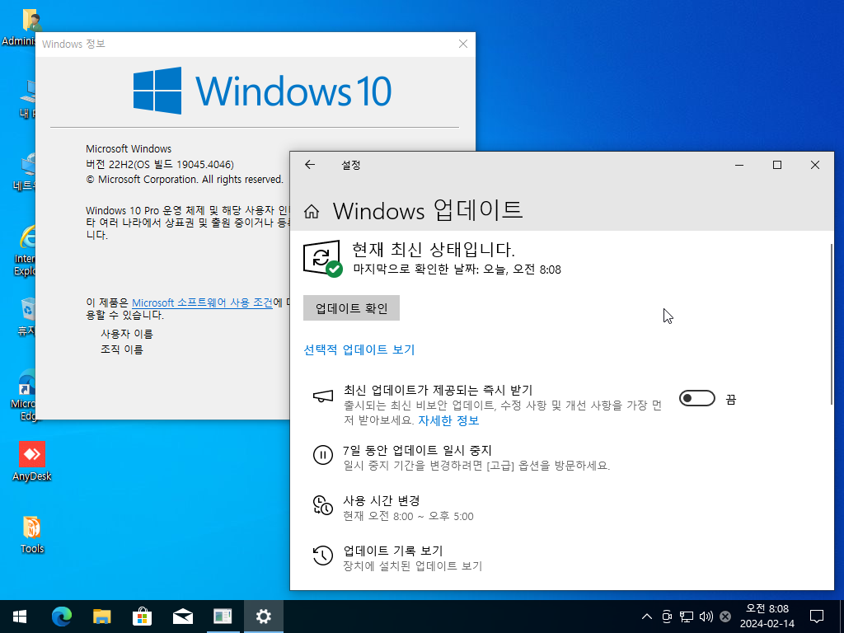This screenshot has width=844, height=633.
Task: Click the Settings window vertical scrollbar
Action: tap(831, 323)
